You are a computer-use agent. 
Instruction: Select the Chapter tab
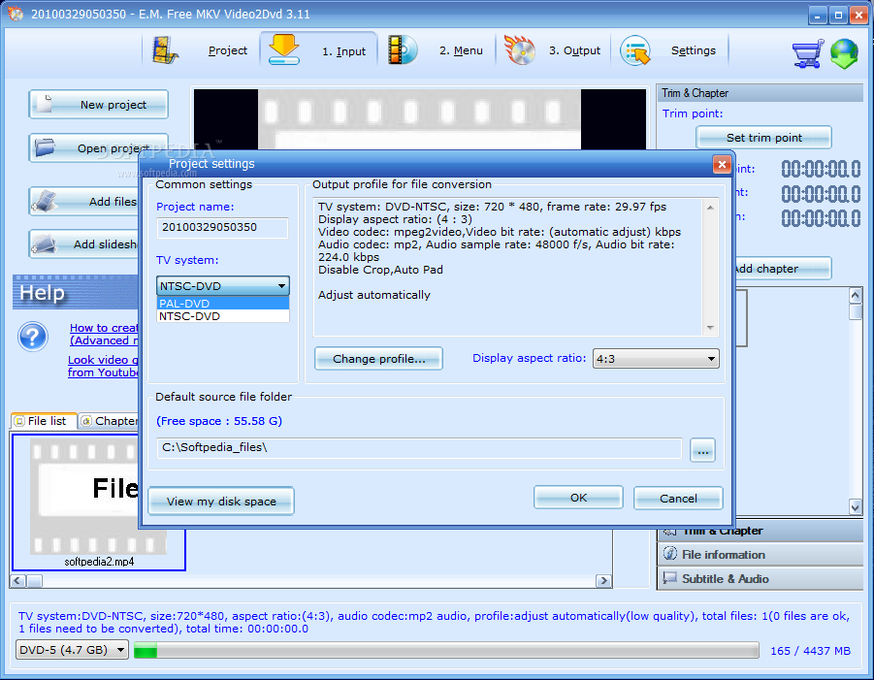(110, 421)
